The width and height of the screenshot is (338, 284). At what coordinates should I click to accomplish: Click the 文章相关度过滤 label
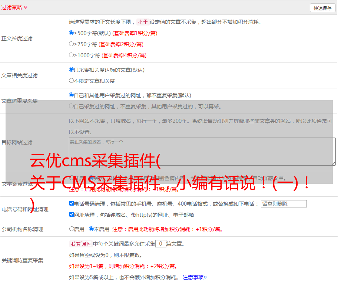[19, 75]
